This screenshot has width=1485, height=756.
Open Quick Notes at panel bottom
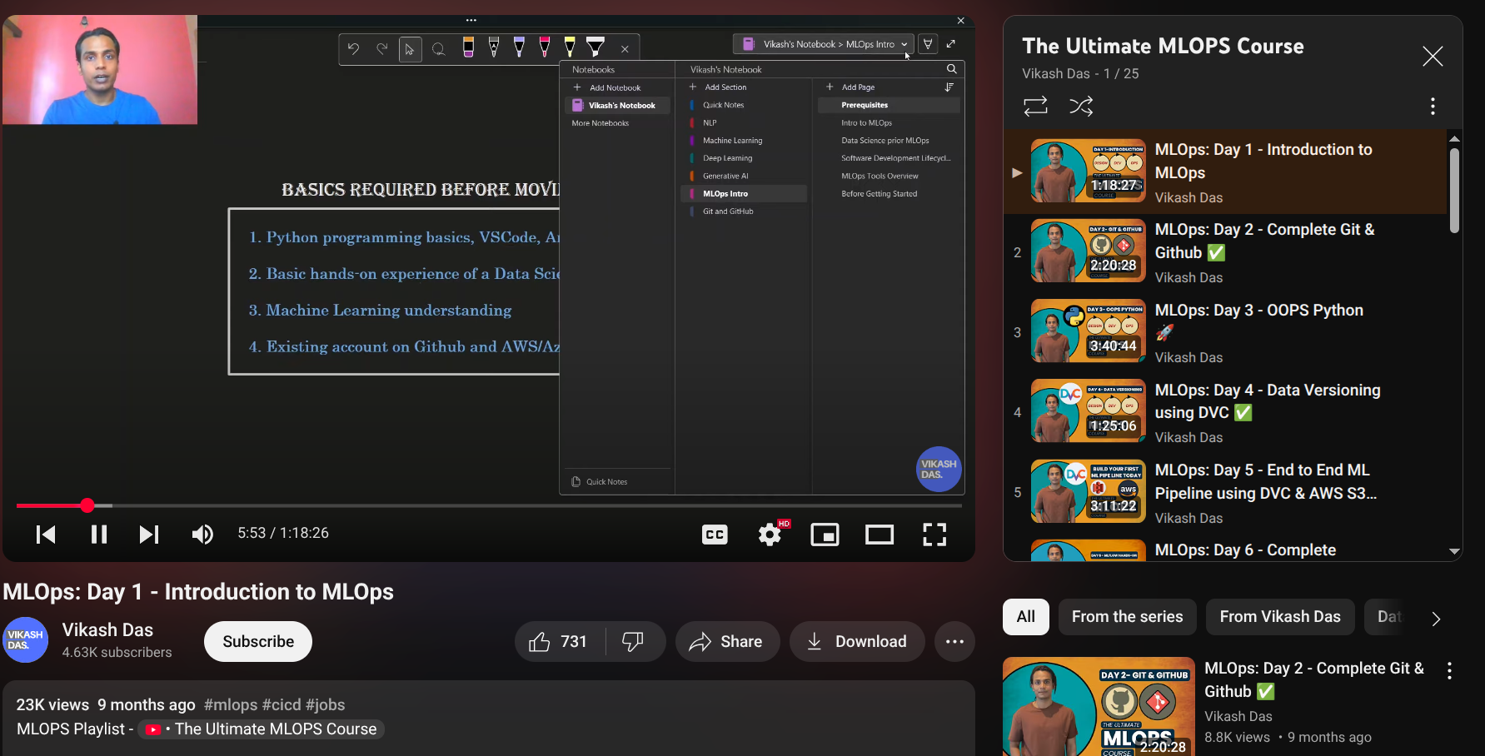(x=600, y=482)
